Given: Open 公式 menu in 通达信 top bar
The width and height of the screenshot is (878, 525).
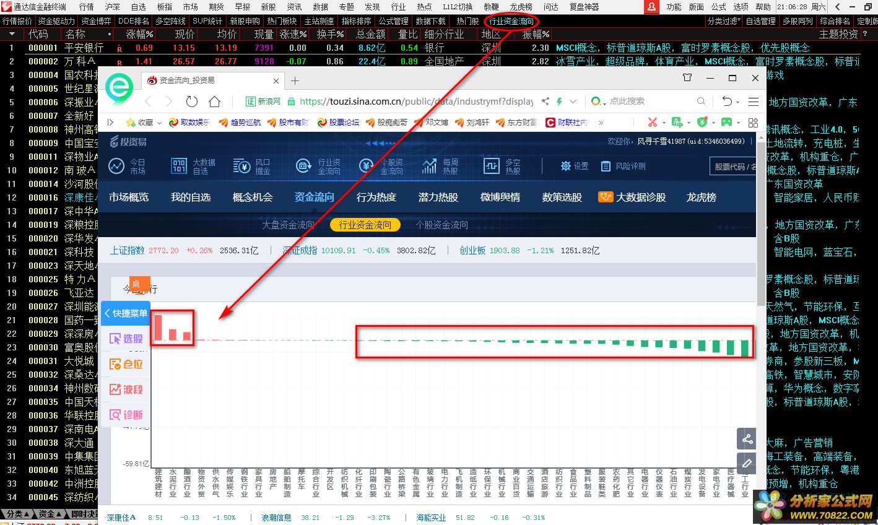Looking at the screenshot, I should (x=718, y=7).
